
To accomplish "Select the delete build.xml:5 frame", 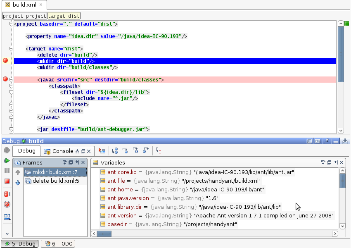I will click(x=55, y=181).
